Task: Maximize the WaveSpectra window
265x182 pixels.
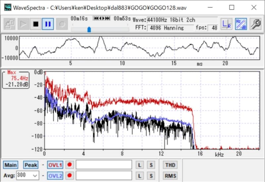Action: (x=232, y=7)
